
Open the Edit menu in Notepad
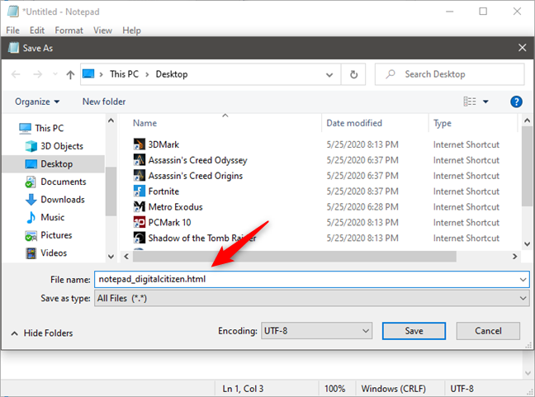36,31
